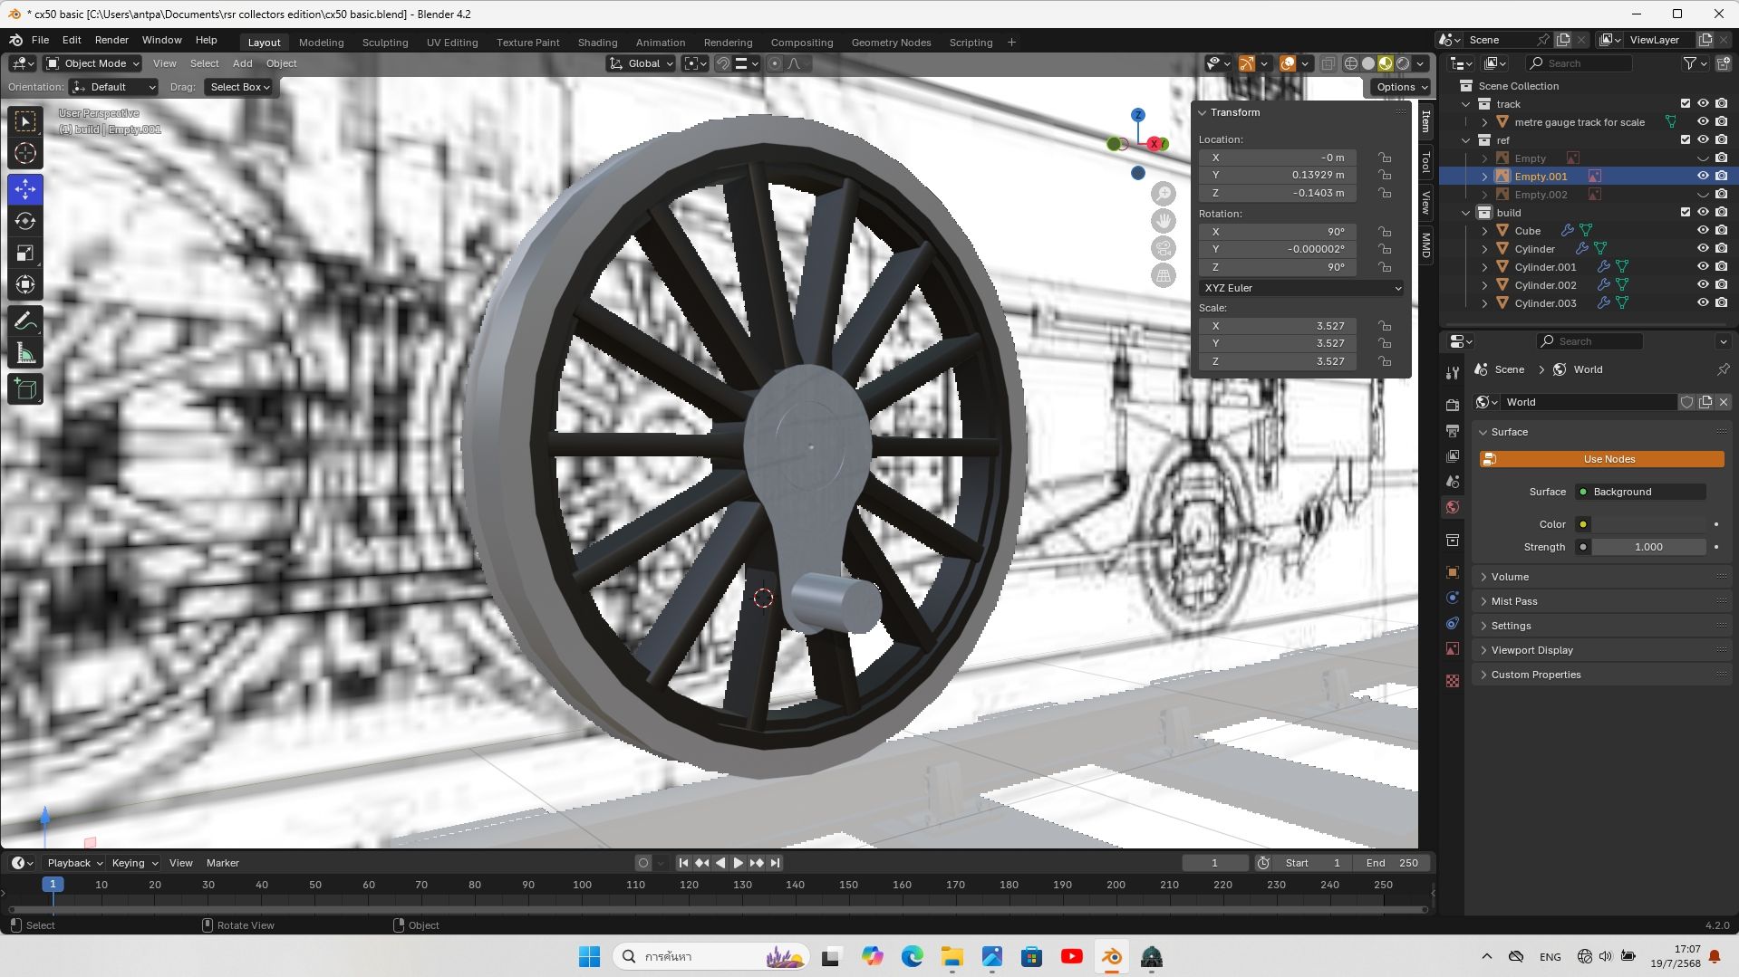Toggle ref collection exclude checkbox
Screen dimensions: 1739x977
point(1686,139)
